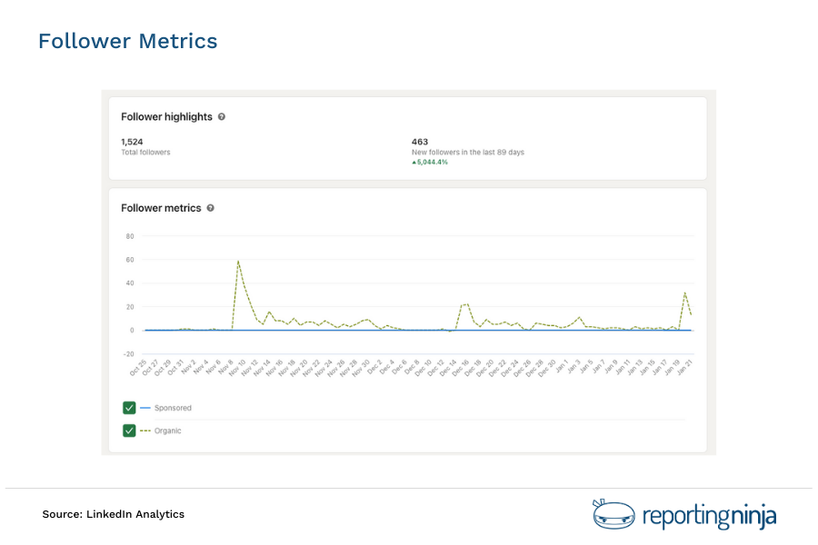Select the Follower Metrics page title
The height and width of the screenshot is (545, 818).
pyautogui.click(x=127, y=41)
